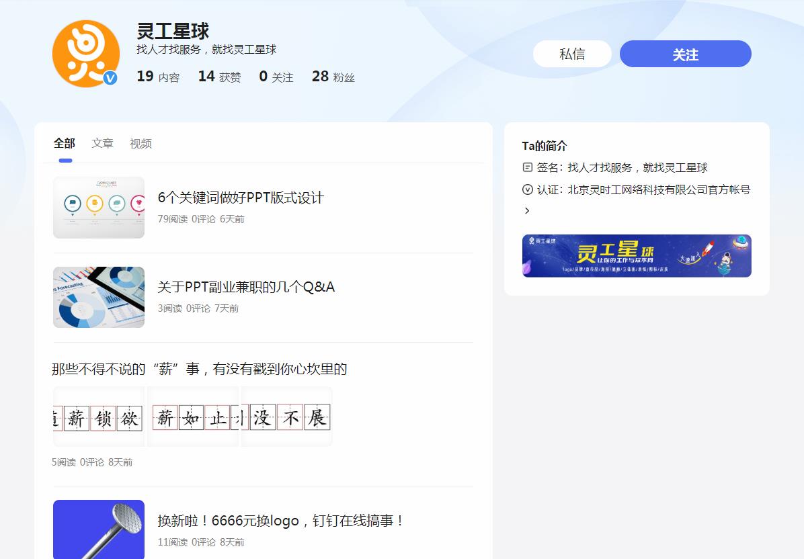Click the 签名 signature line in intro panel
The width and height of the screenshot is (804, 559).
tap(622, 167)
